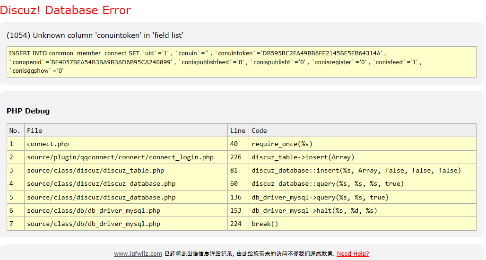Click row number 1 cell
The width and height of the screenshot is (486, 260).
coord(16,144)
